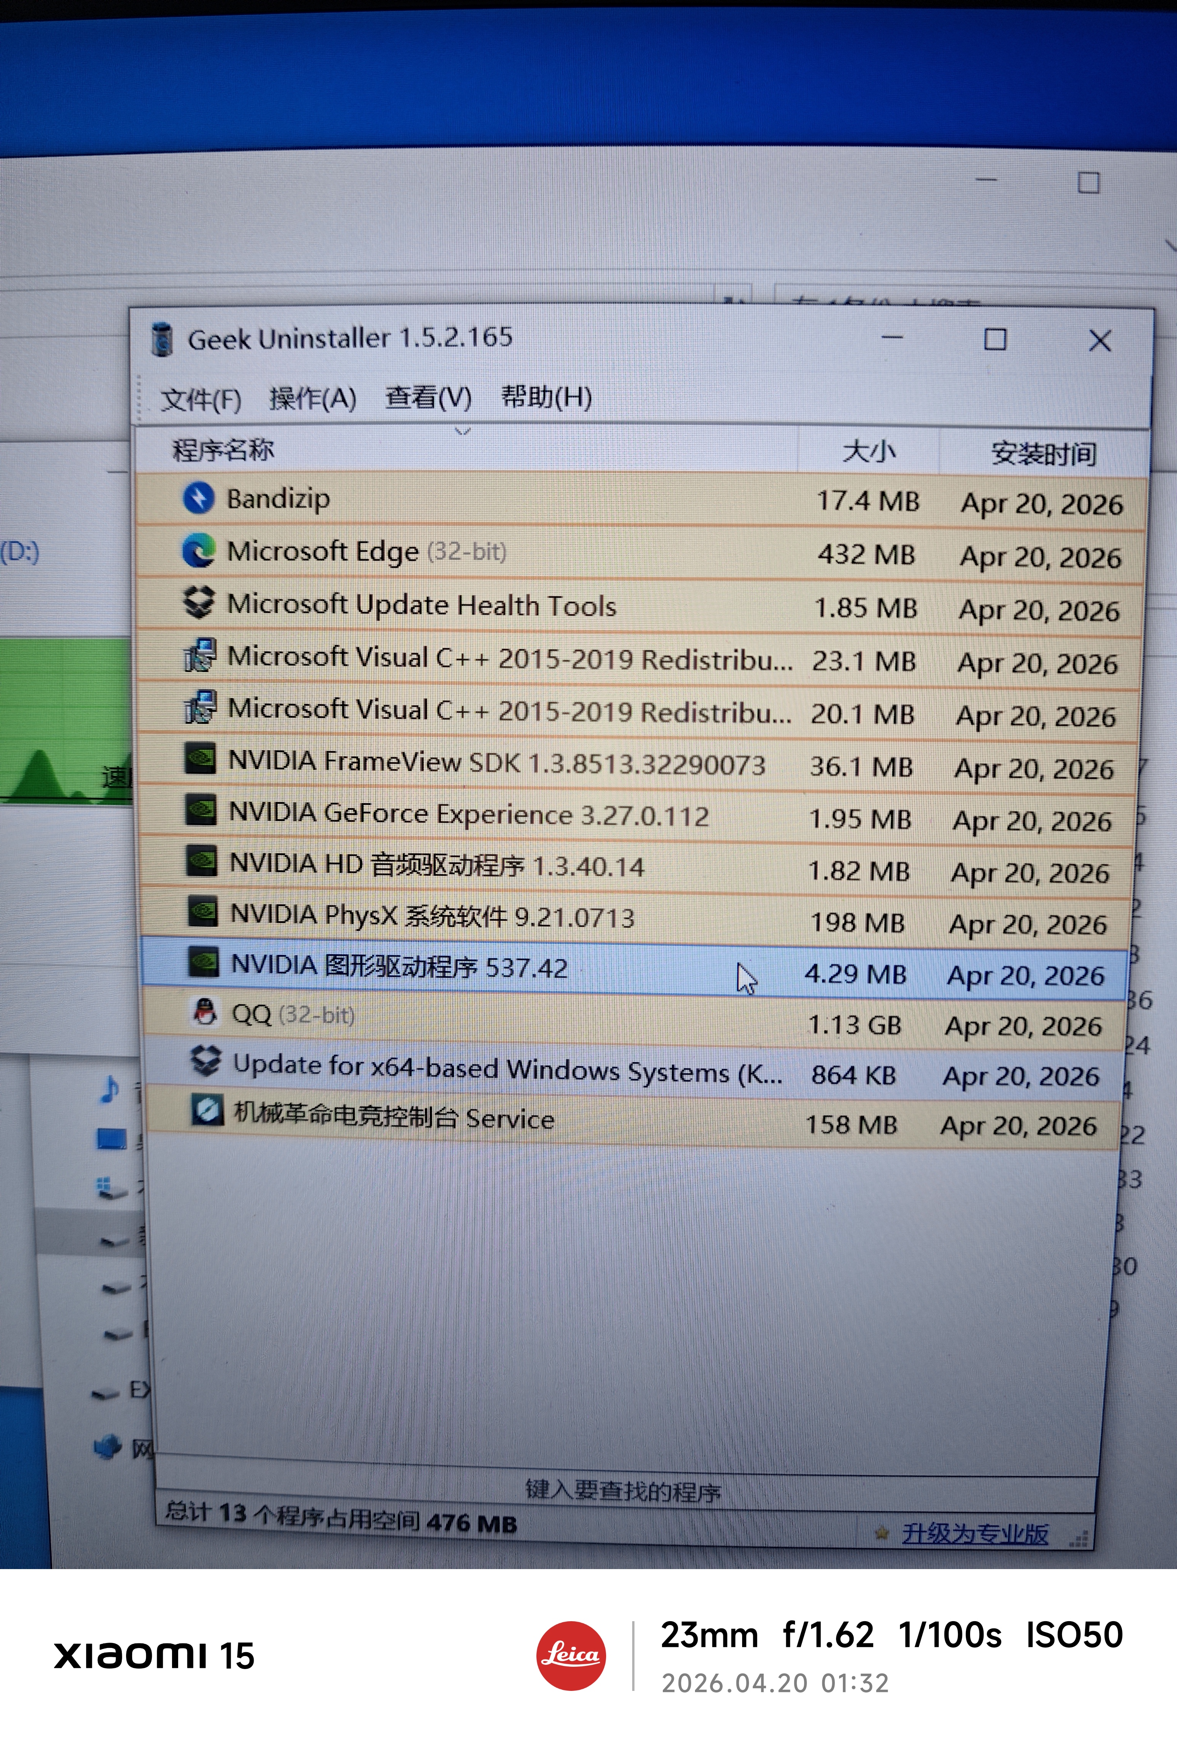Click the 432 MB size value
The height and width of the screenshot is (1743, 1177).
[x=866, y=554]
